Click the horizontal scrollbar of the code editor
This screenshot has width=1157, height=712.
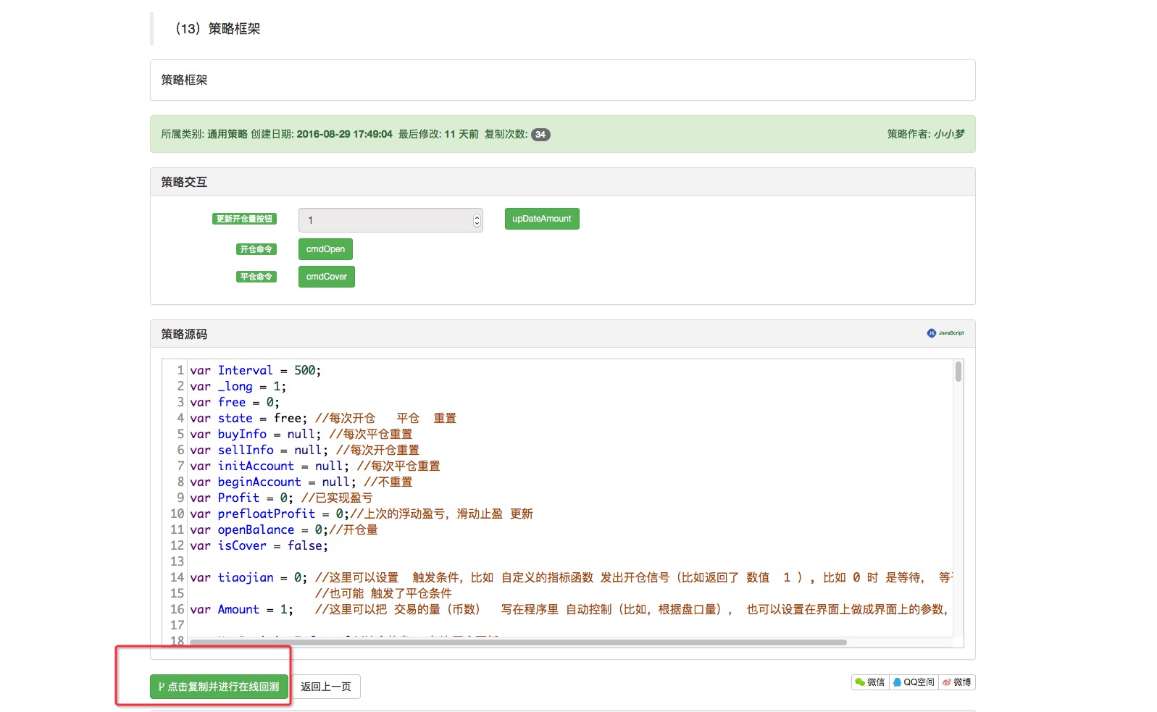pos(518,642)
